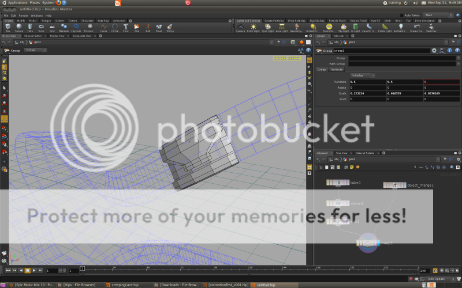Open the Take List tab
462x288 pixels.
coord(338,36)
